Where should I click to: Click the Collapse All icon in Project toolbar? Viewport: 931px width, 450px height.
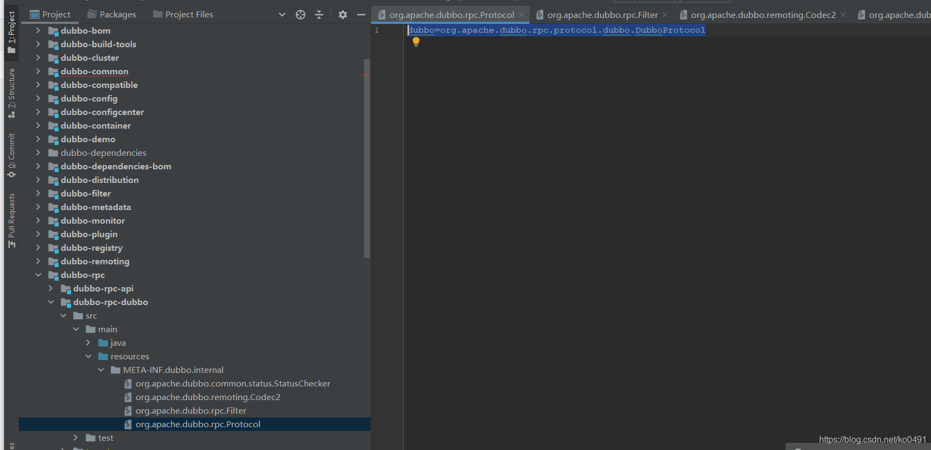(x=319, y=15)
